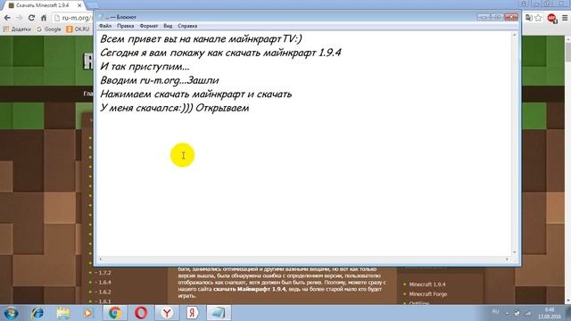Open the red adblock extension icon
This screenshot has width=571, height=321.
tap(552, 18)
